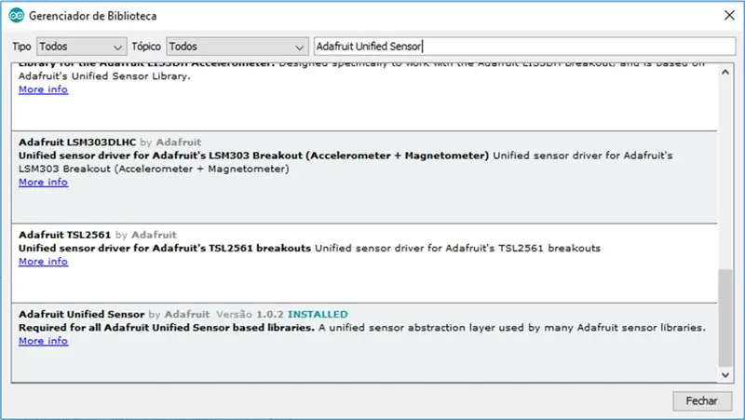
Task: Select the Adafruit LSM303DLHC library entry
Action: click(364, 177)
